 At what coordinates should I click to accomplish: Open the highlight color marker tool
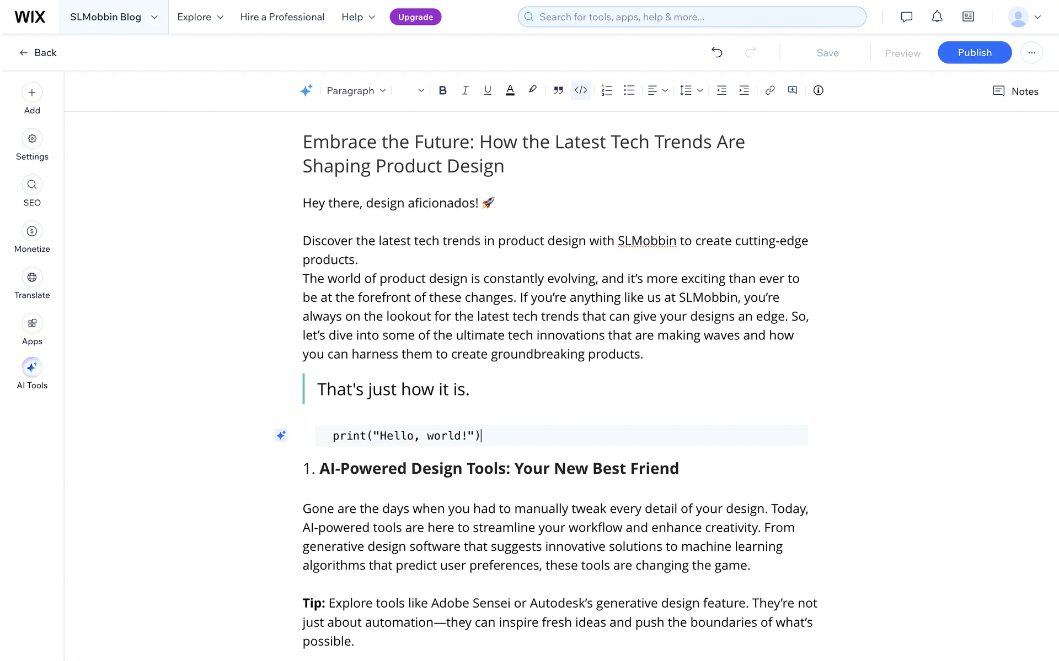[532, 90]
